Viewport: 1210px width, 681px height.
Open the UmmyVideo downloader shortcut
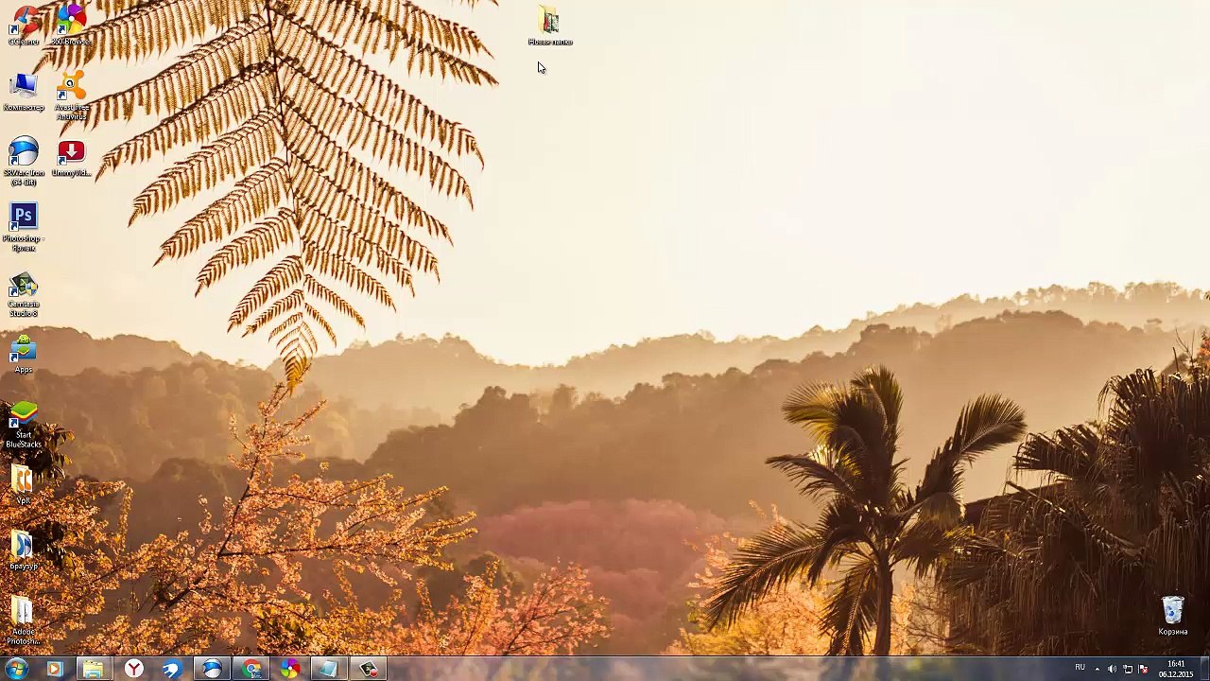(x=72, y=158)
